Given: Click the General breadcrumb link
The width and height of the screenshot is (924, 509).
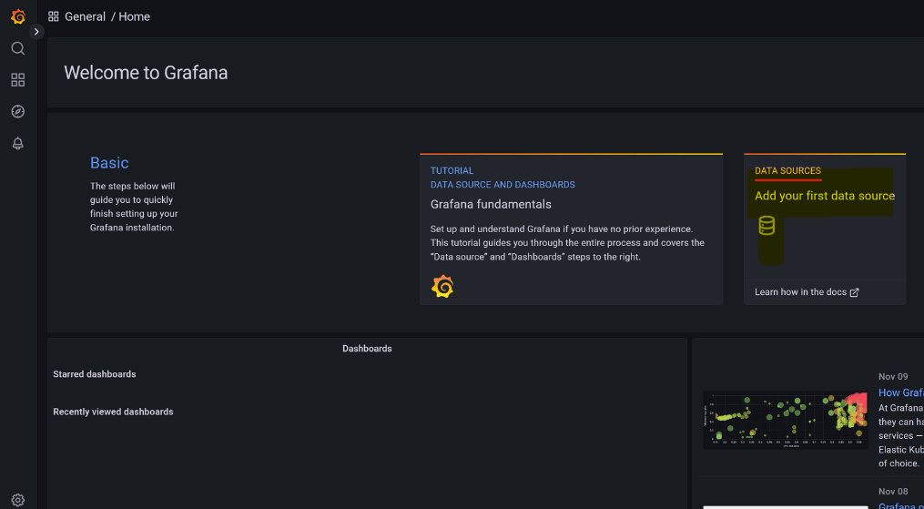Looking at the screenshot, I should coord(85,16).
